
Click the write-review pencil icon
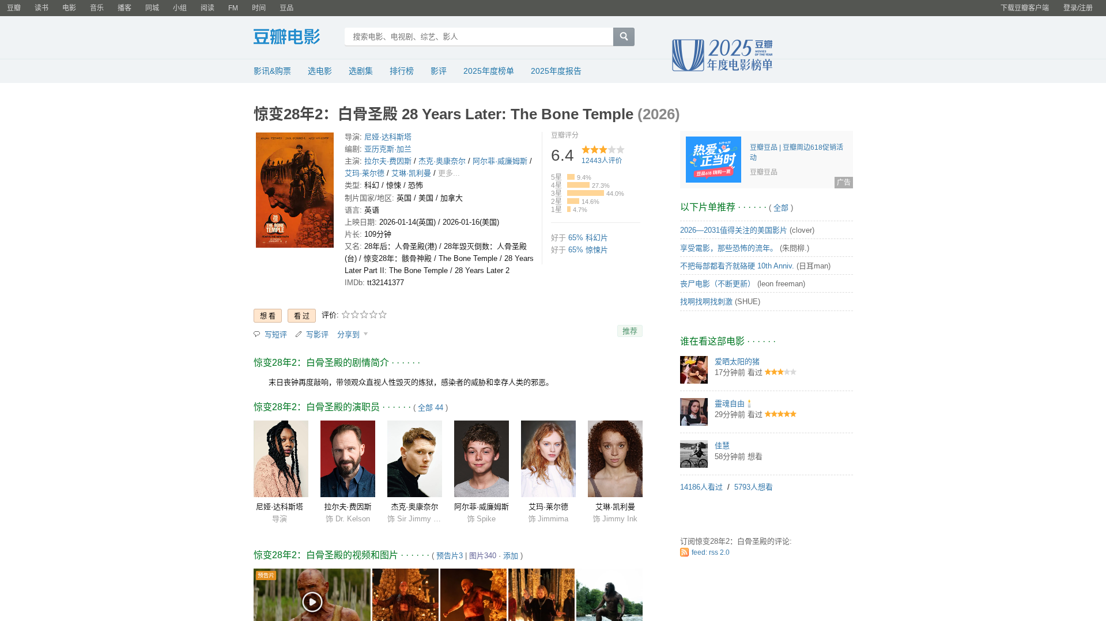(x=299, y=334)
